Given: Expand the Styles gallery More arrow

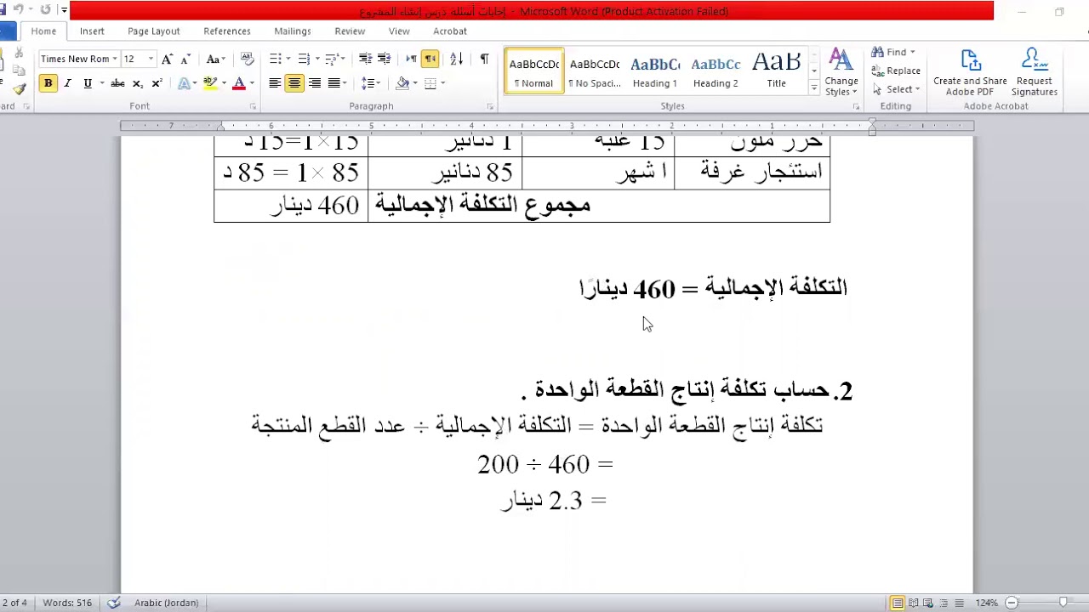Looking at the screenshot, I should pos(814,87).
